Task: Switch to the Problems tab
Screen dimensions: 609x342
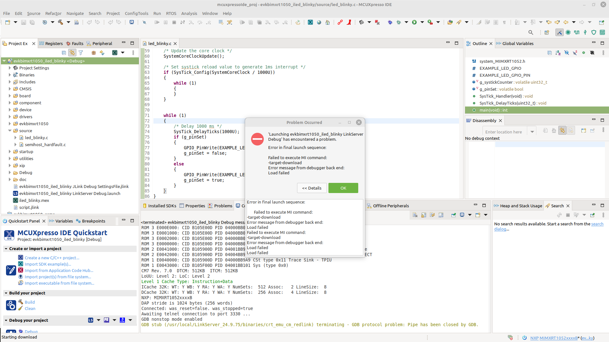Action: tap(223, 206)
